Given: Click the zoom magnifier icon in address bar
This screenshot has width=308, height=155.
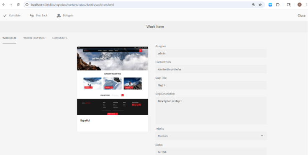Looking at the screenshot, I should (x=254, y=5).
